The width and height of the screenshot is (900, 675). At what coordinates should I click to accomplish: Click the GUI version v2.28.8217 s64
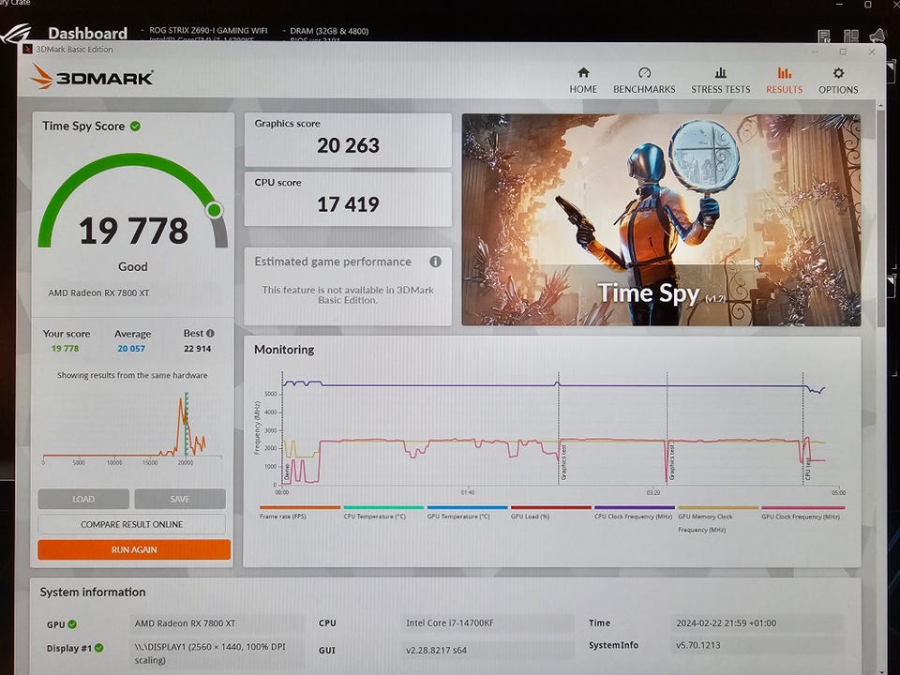[x=436, y=651]
